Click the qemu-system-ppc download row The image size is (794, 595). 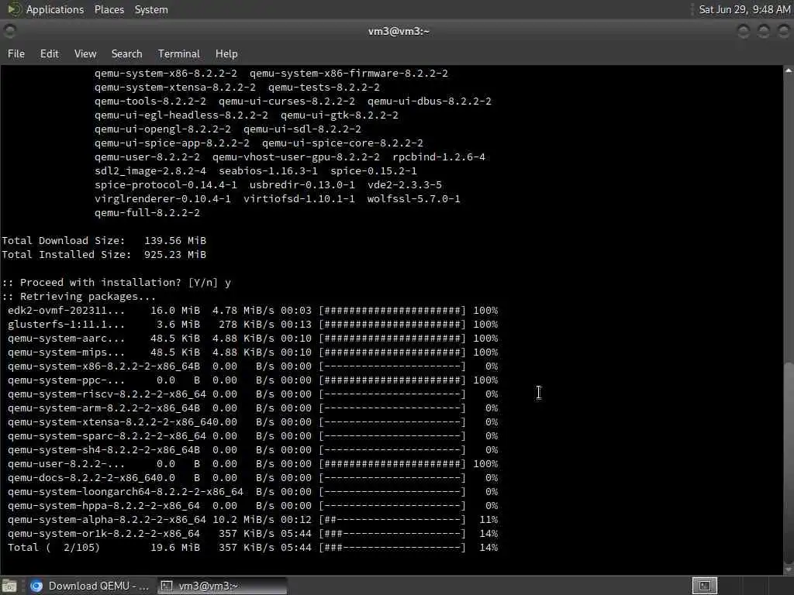coord(253,380)
